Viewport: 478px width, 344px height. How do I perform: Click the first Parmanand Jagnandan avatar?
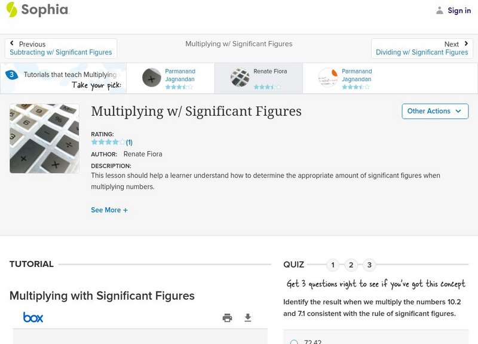[x=151, y=78]
